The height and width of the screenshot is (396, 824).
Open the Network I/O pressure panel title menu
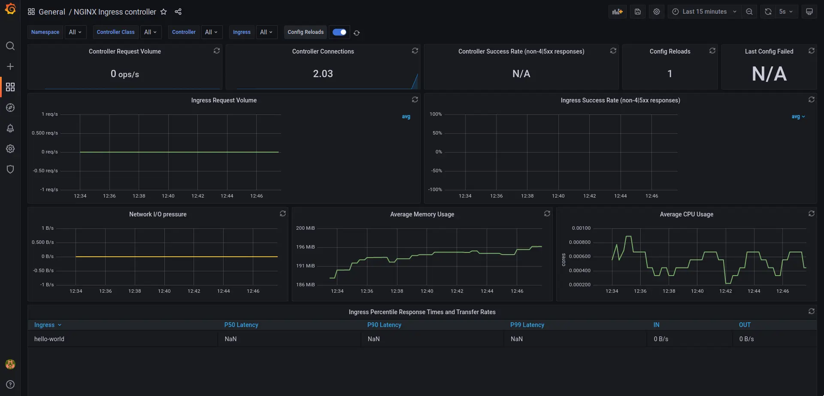158,214
